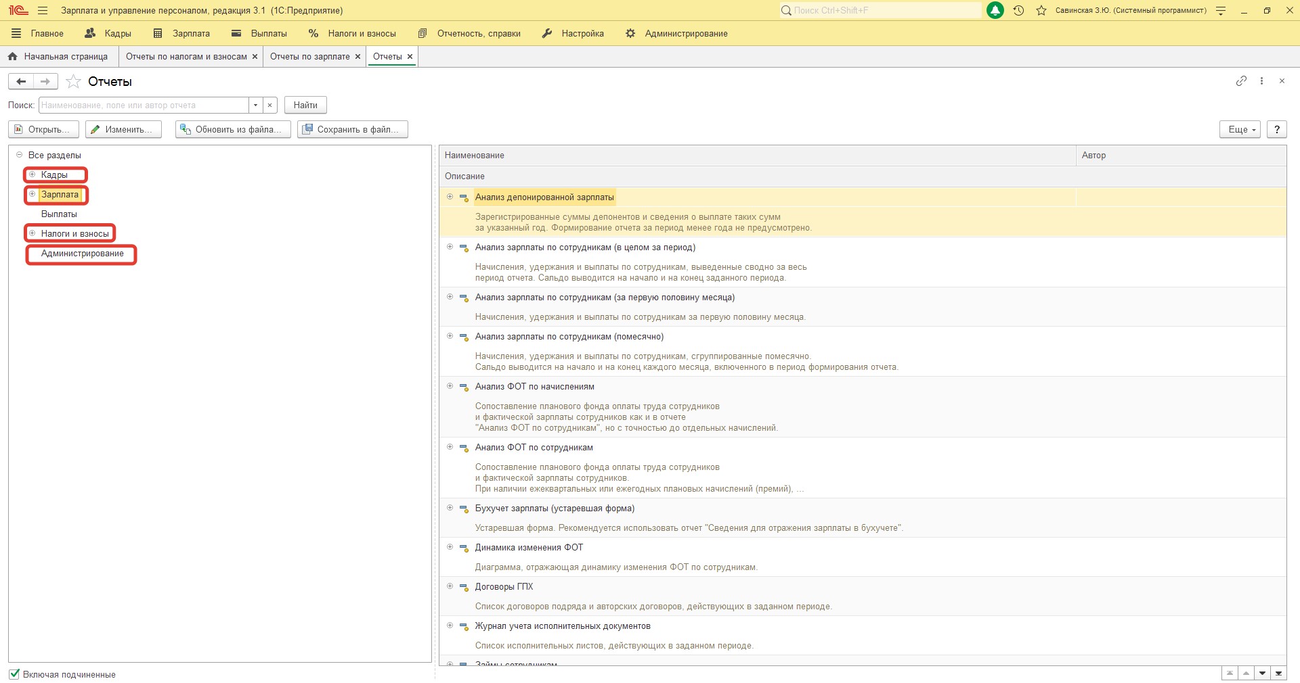Expand the Кадры section in tree

coord(32,174)
